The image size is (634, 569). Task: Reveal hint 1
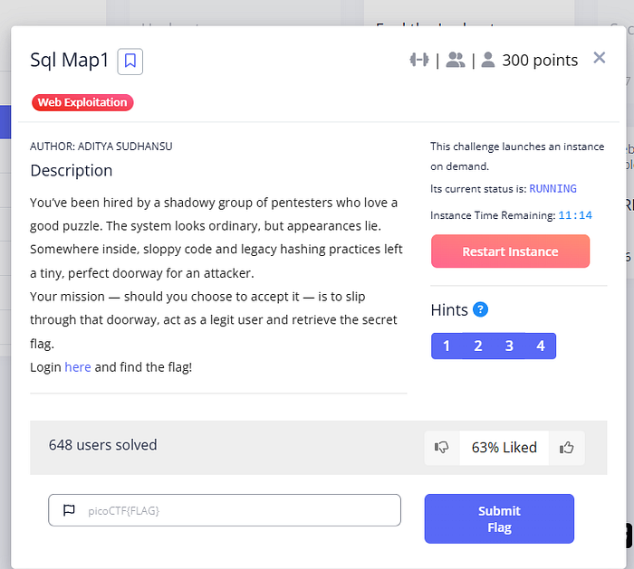coord(447,346)
